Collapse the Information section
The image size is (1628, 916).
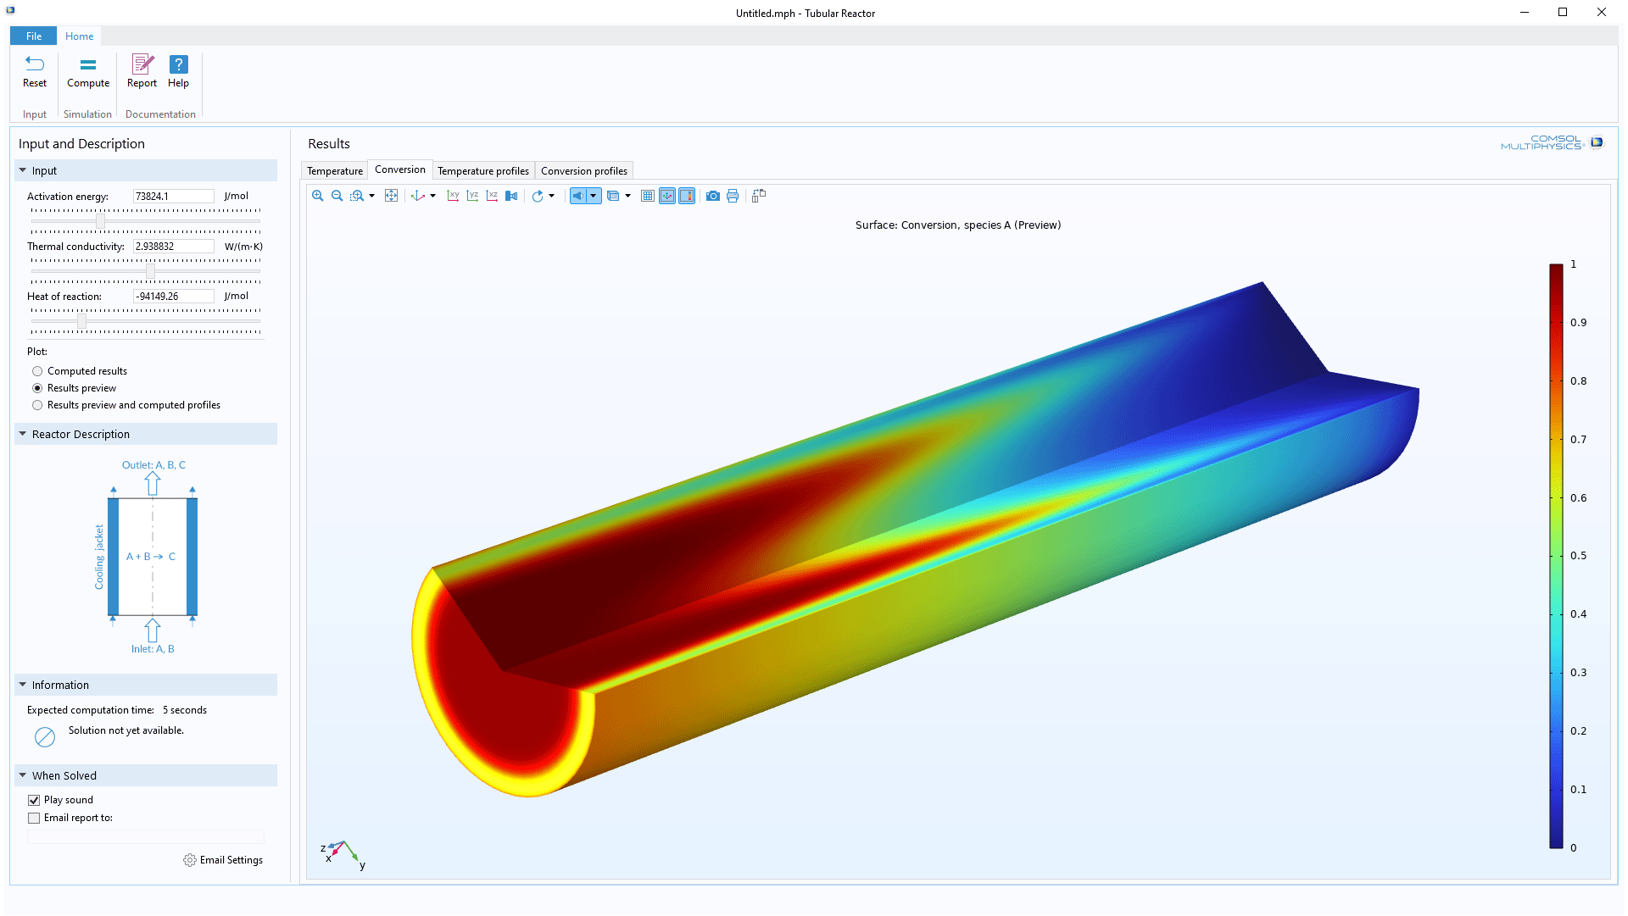(x=23, y=685)
